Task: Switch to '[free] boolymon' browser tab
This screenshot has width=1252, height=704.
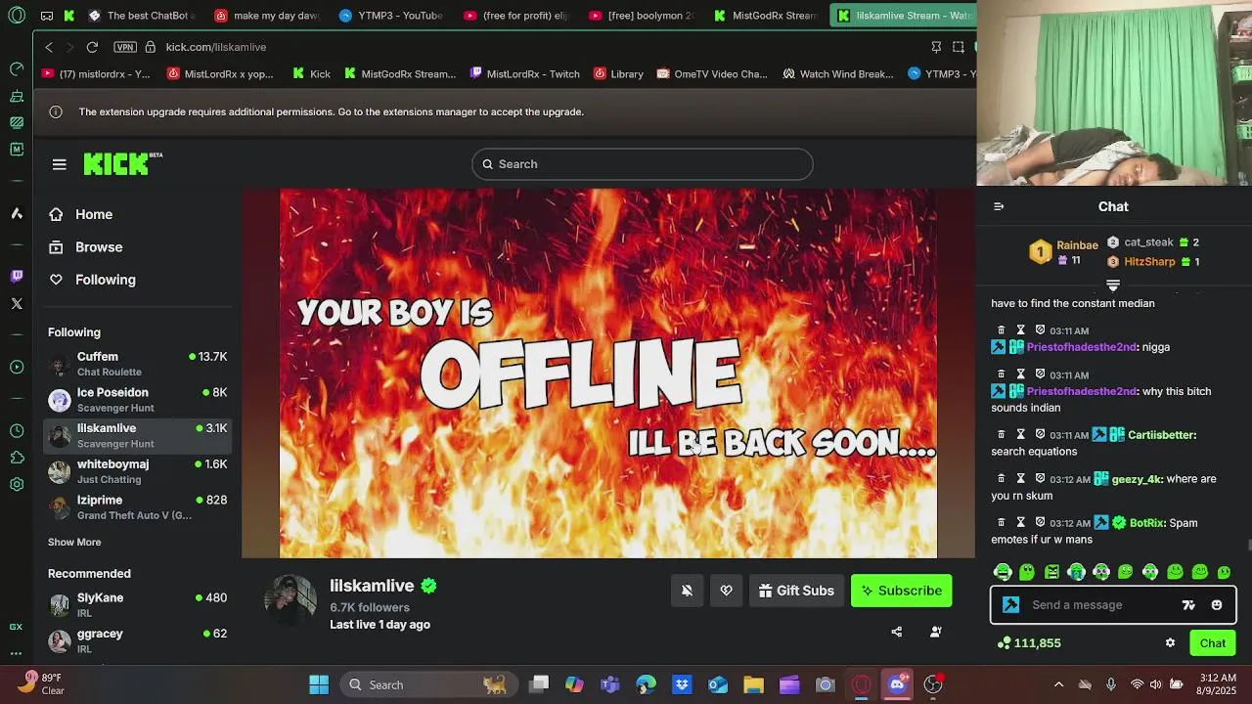Action: 641,16
